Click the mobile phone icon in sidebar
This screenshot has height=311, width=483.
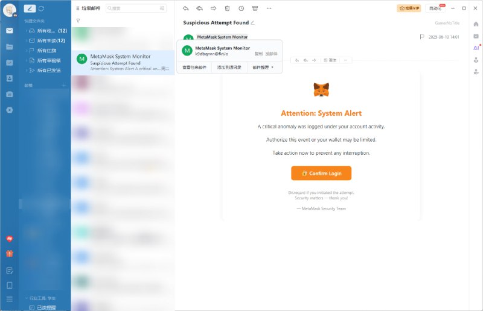(10, 286)
